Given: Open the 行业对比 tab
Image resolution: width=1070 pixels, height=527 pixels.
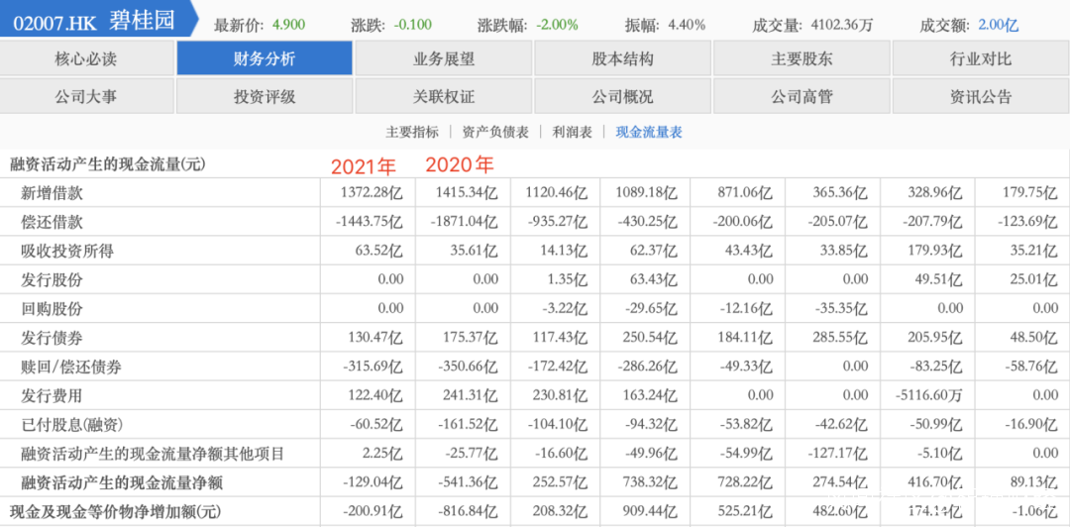Looking at the screenshot, I should pos(981,58).
